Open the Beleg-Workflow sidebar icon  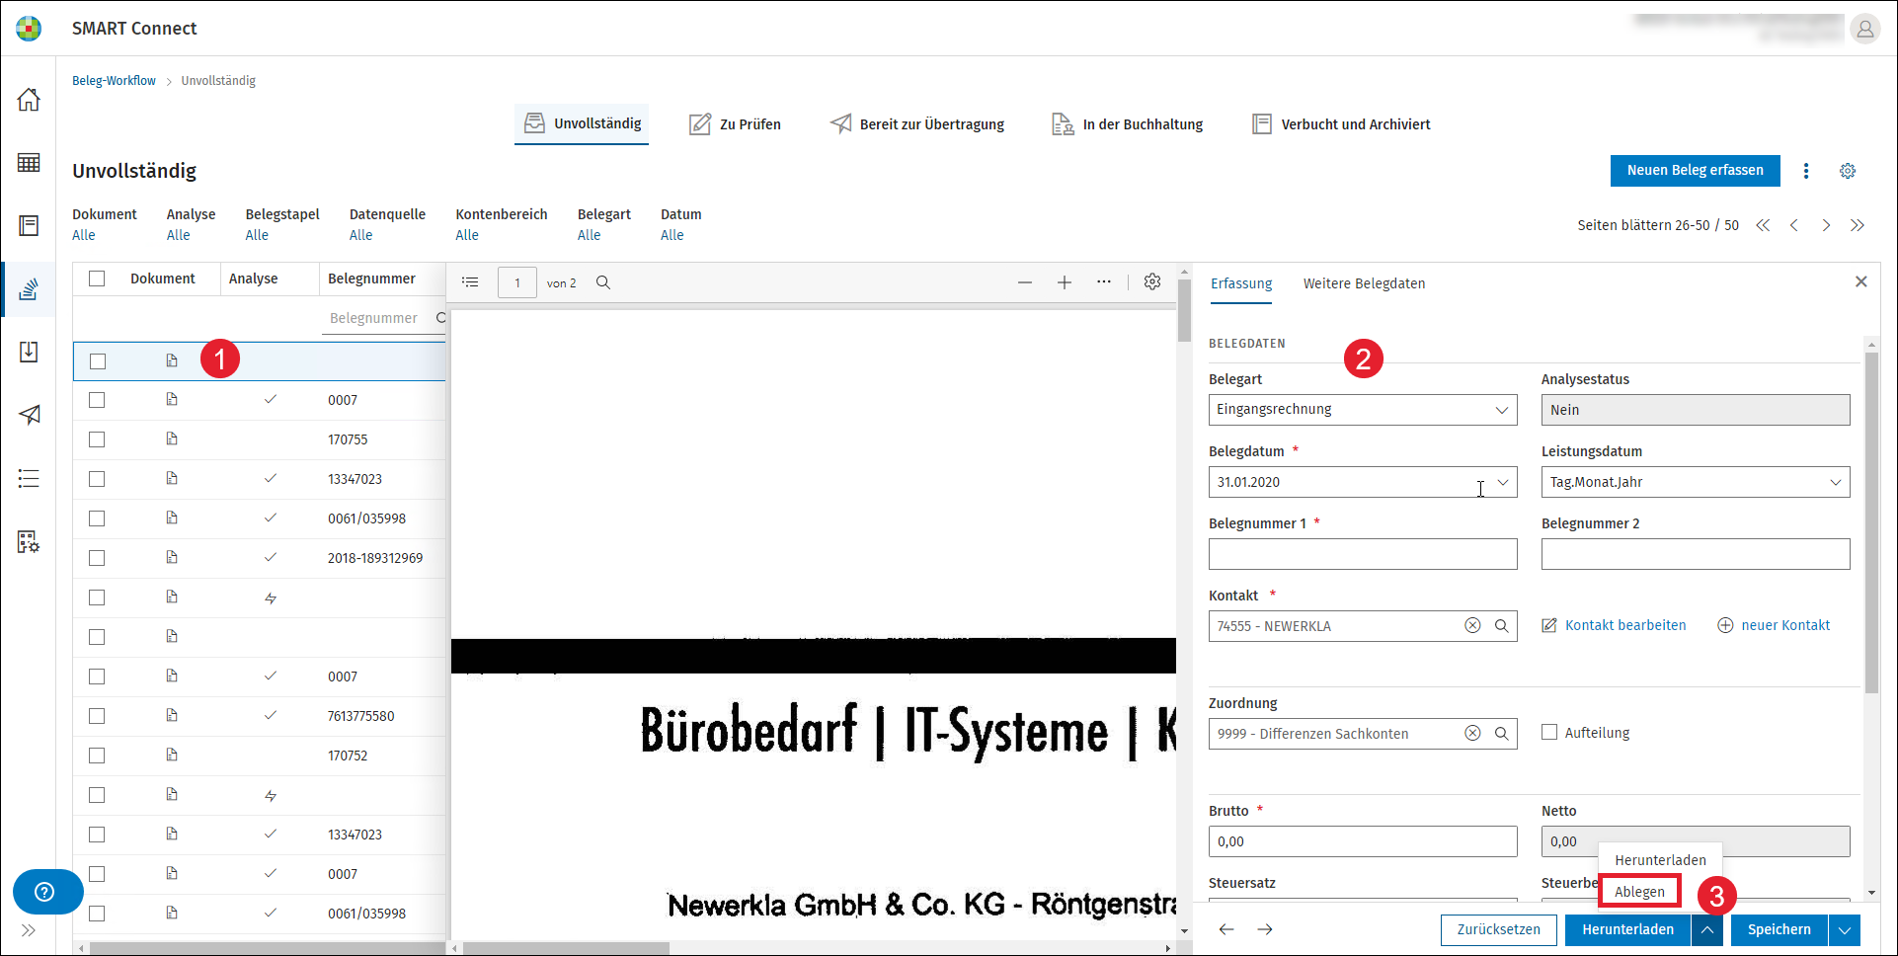pyautogui.click(x=29, y=289)
